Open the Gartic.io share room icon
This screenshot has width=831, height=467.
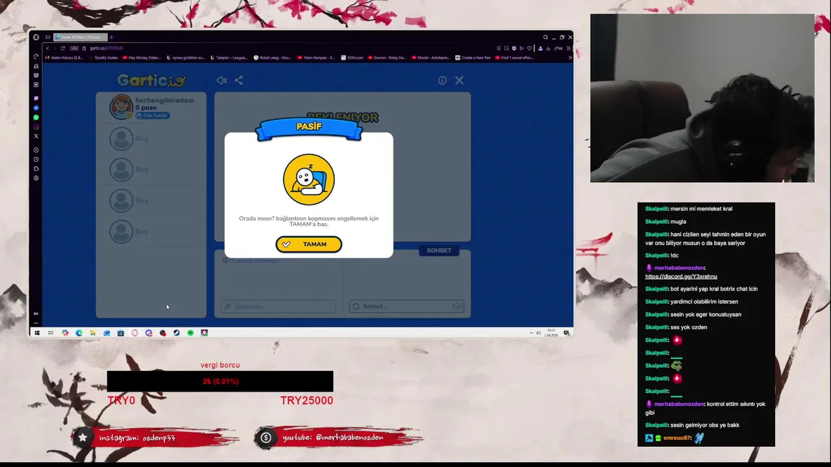tap(238, 80)
